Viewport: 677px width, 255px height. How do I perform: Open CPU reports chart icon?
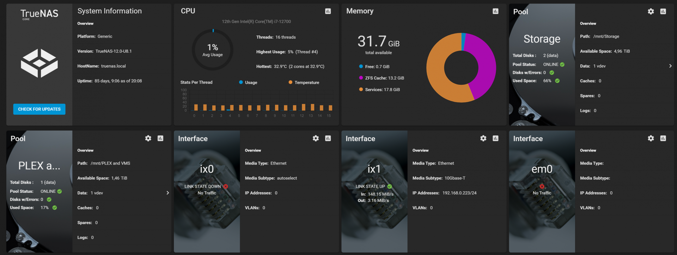(x=328, y=11)
